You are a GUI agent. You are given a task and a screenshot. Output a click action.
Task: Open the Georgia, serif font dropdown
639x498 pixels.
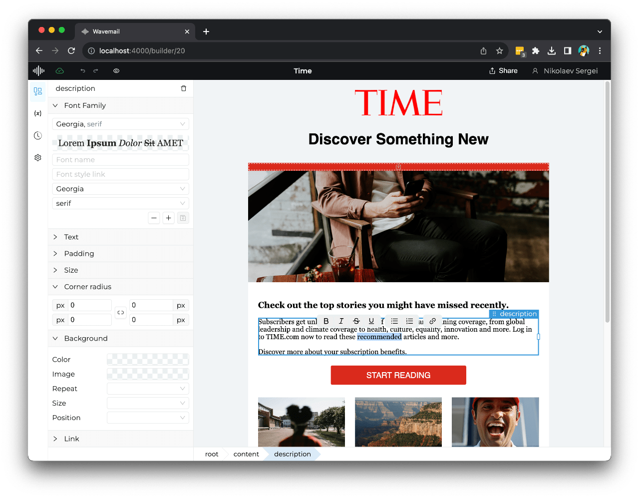[x=121, y=124]
